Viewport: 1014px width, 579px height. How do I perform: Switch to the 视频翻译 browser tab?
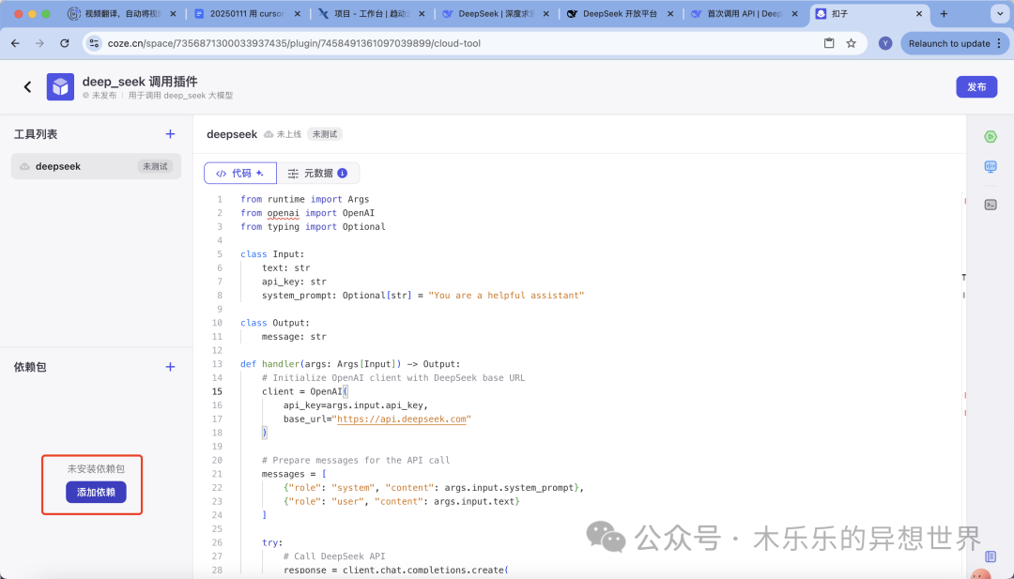[x=123, y=13]
